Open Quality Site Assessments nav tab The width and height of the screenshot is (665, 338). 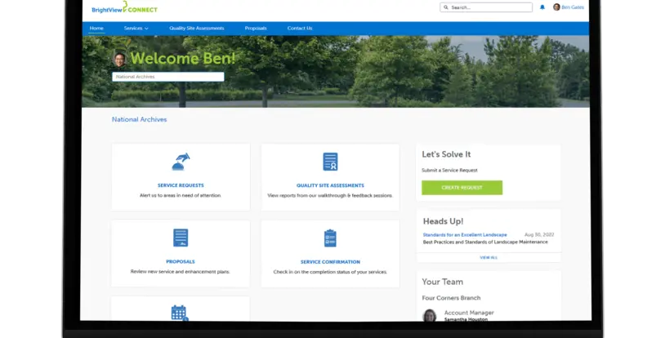196,28
